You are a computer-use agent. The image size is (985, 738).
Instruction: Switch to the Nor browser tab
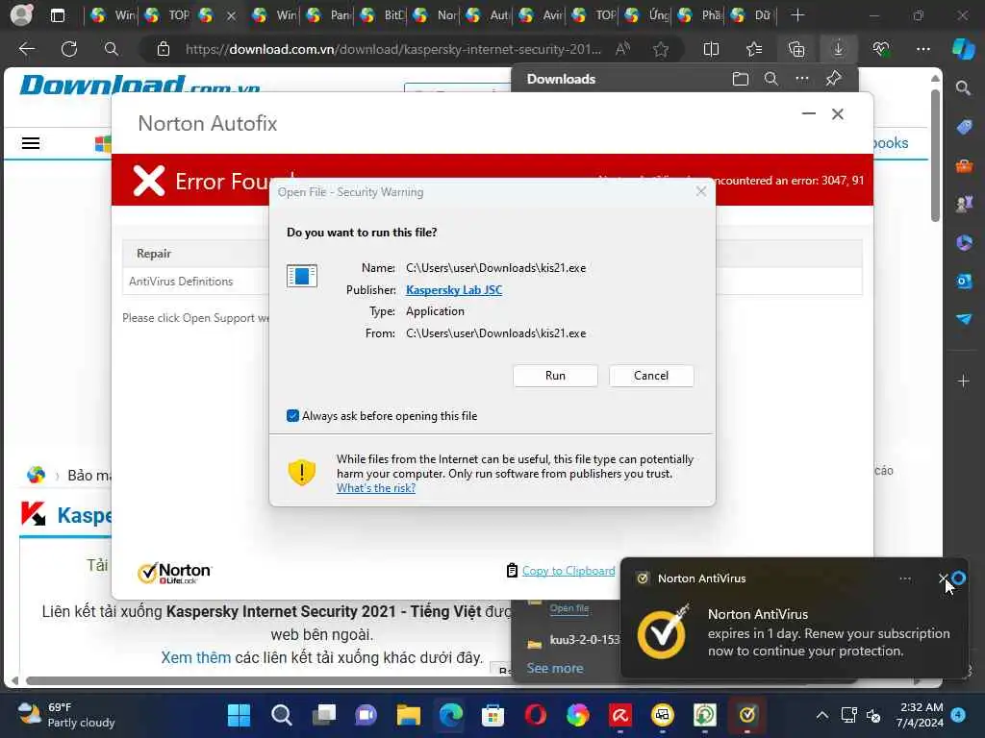[436, 15]
